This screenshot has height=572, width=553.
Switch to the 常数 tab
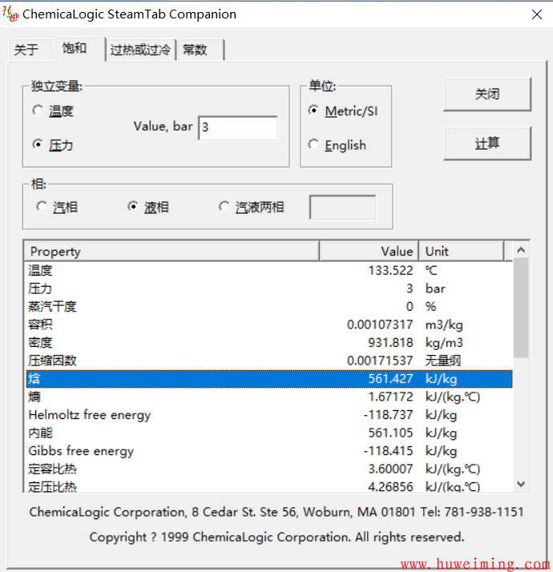click(200, 49)
